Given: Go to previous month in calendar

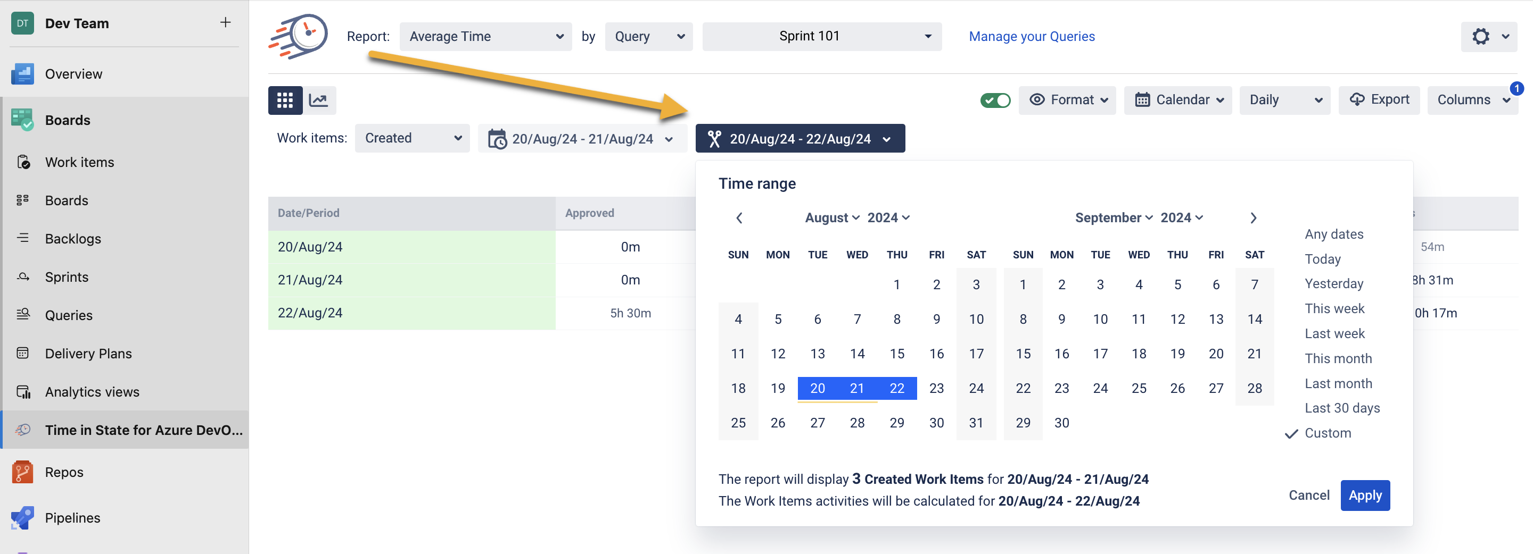Looking at the screenshot, I should point(738,218).
